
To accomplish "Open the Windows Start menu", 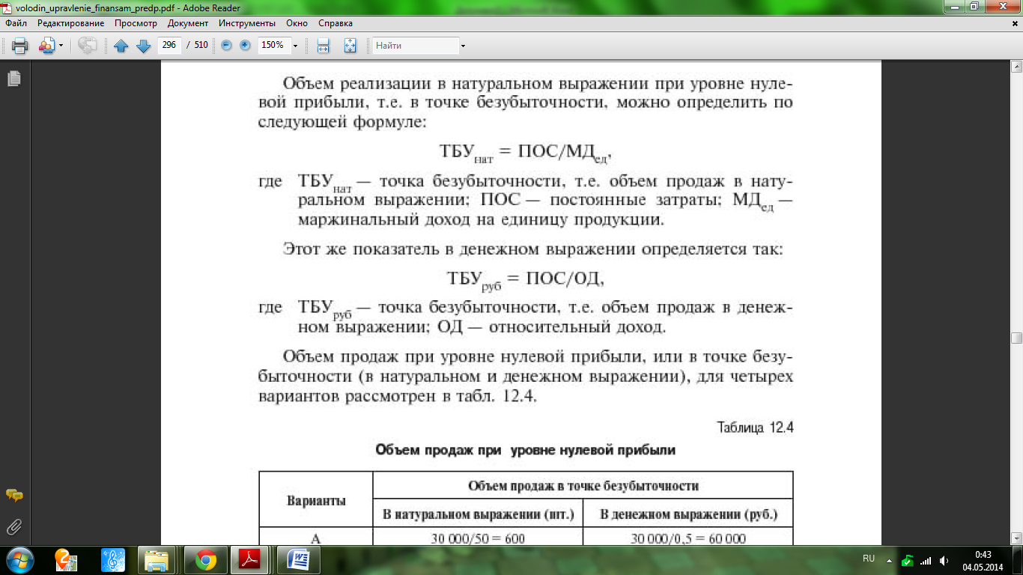I will (19, 559).
